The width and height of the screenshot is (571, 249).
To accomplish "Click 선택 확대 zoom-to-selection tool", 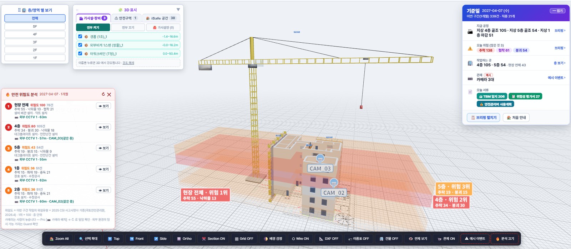I will (88, 239).
